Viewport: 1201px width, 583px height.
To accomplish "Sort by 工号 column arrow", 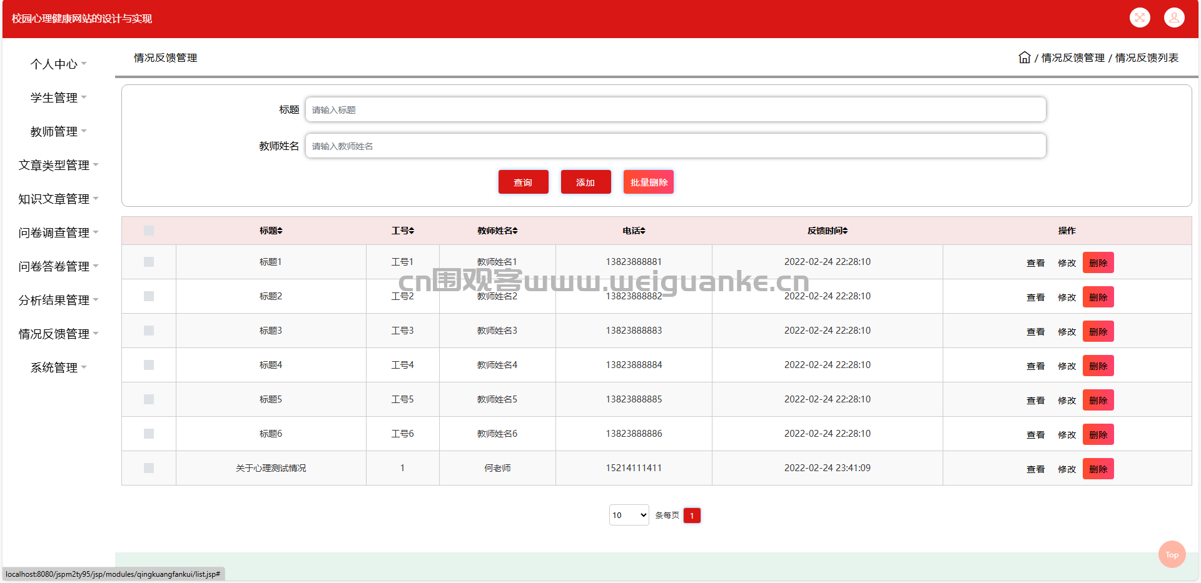I will point(412,231).
